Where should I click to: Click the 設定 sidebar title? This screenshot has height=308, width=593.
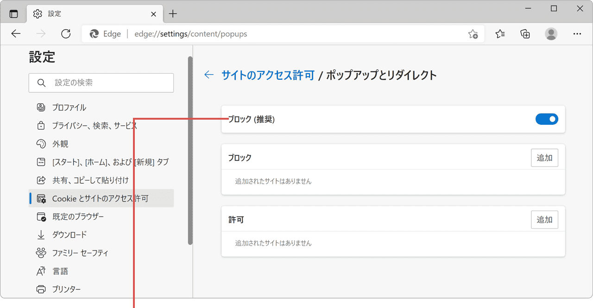42,57
